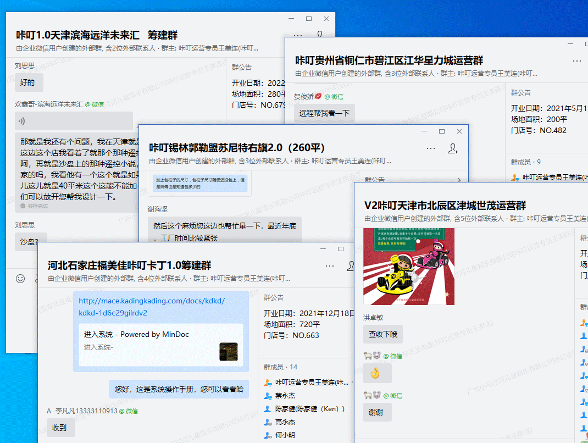Click add member icon in 锡林郭勒盟 window
Screen dimensions: 588x443
(453, 148)
